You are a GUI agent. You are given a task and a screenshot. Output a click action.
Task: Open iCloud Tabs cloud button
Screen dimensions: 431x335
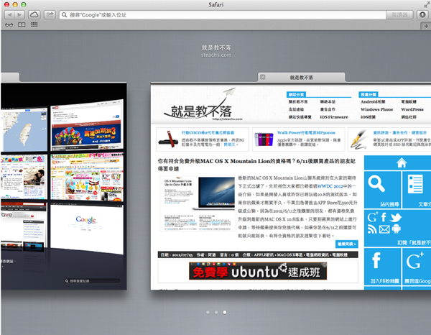pos(34,14)
